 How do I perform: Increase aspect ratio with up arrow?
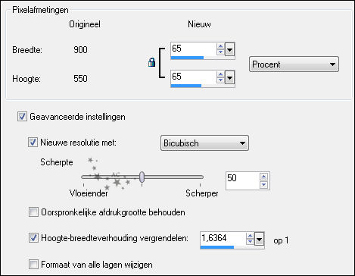[x=250, y=236]
